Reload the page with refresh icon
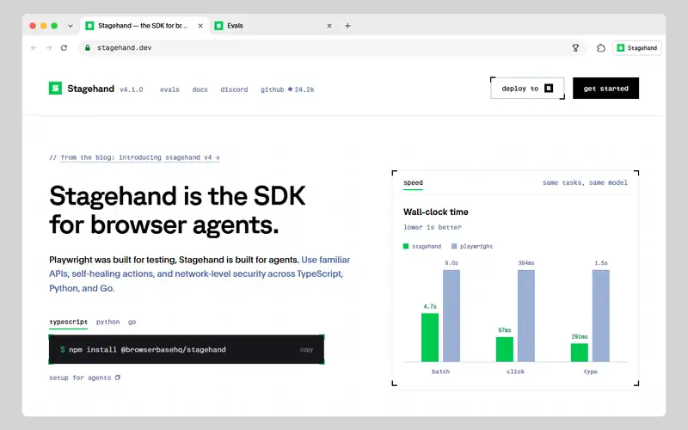Image resolution: width=688 pixels, height=430 pixels. tap(64, 48)
